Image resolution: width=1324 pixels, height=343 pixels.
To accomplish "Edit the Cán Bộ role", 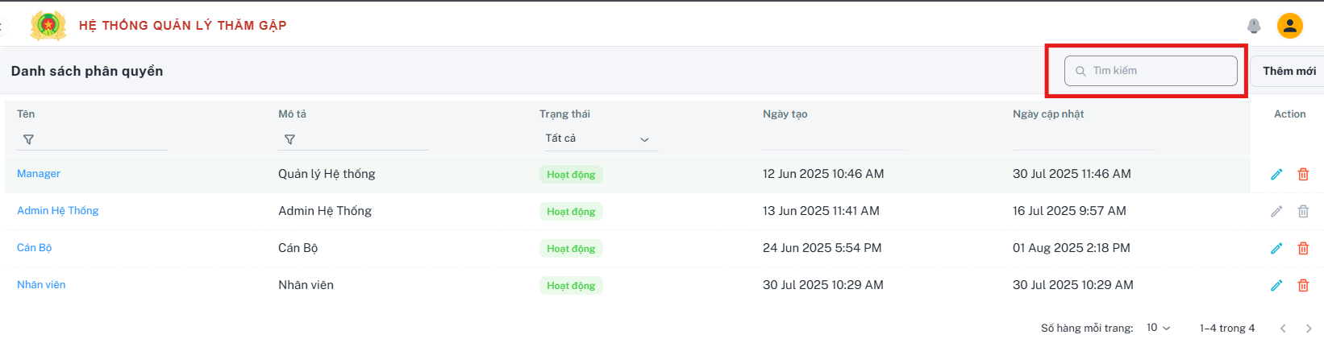I will [x=1276, y=248].
